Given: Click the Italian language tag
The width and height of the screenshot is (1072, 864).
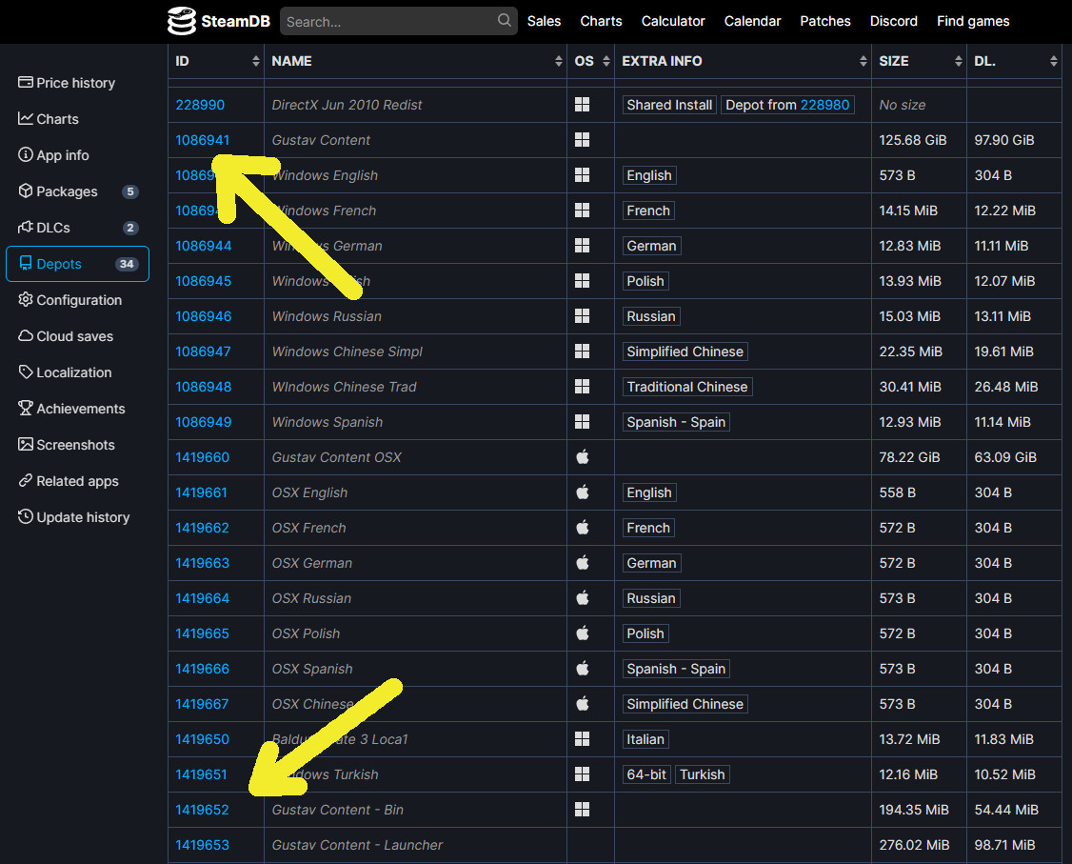Looking at the screenshot, I should pyautogui.click(x=645, y=739).
